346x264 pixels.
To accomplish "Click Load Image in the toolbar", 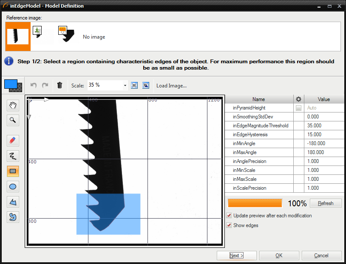I will point(171,86).
